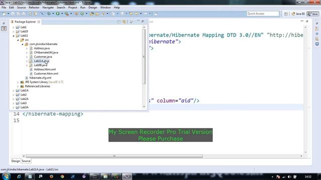Image resolution: width=321 pixels, height=180 pixels.
Task: Switch to the Java perspective
Action: coord(313,14)
